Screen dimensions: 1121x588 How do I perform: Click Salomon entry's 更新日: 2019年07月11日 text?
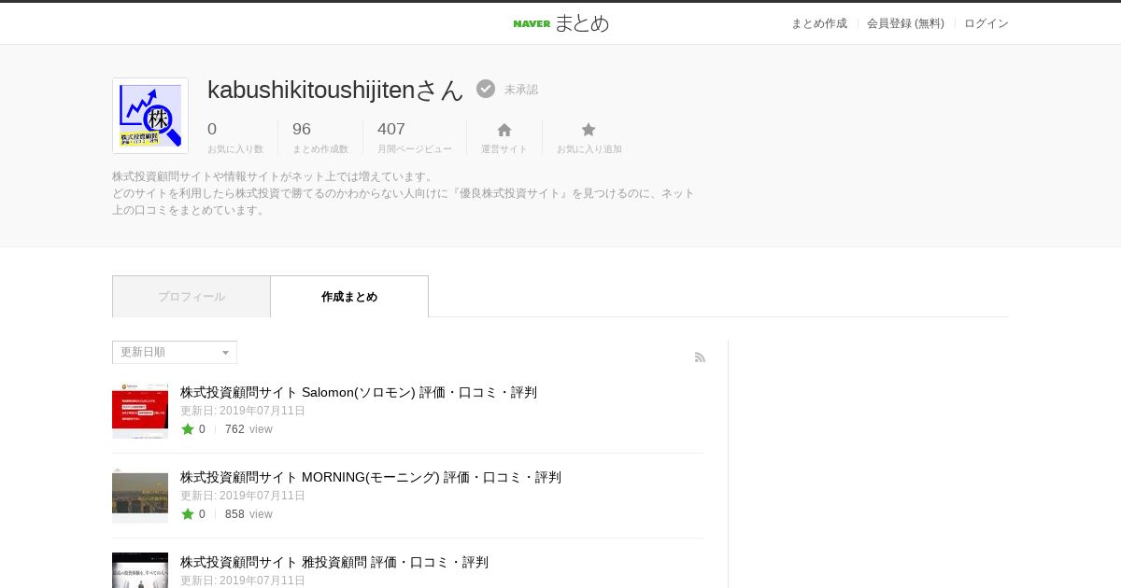coord(243,411)
